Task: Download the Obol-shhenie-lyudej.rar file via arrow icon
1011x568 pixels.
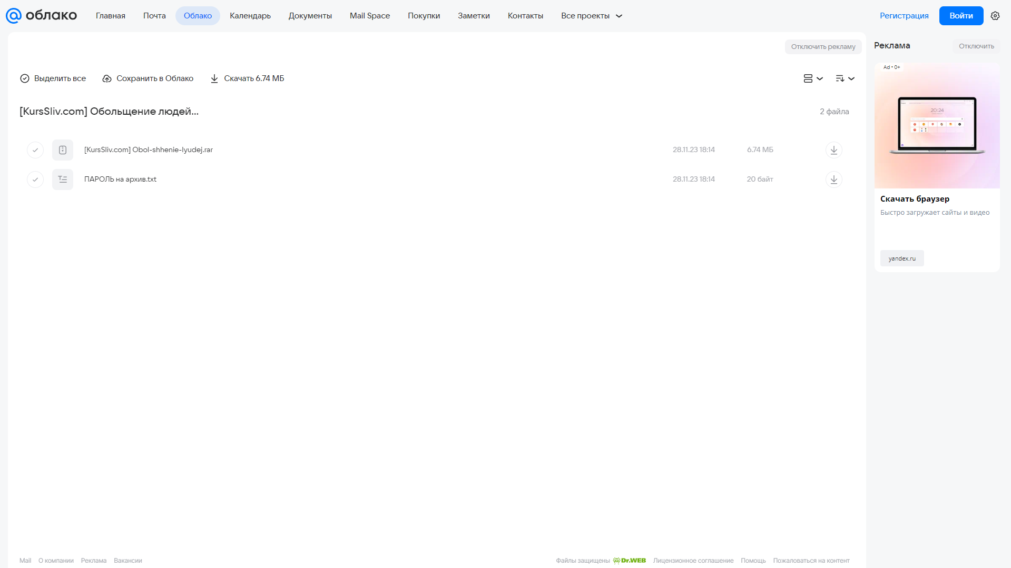Action: tap(833, 150)
